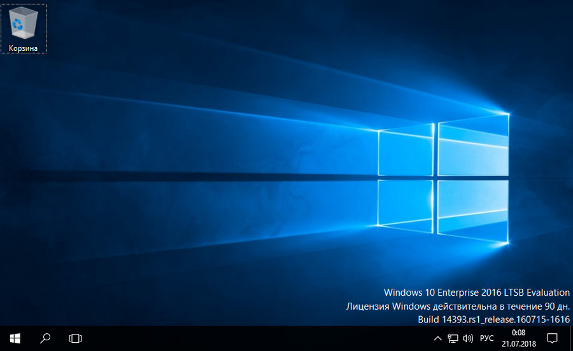Viewport: 573px width, 351px height.
Task: Open Task View from the taskbar
Action: pos(76,338)
